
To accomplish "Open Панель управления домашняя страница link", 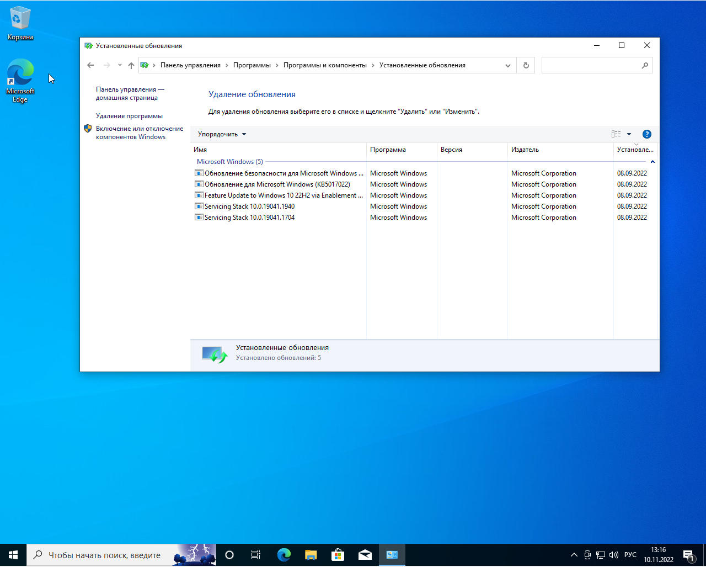I will point(130,93).
